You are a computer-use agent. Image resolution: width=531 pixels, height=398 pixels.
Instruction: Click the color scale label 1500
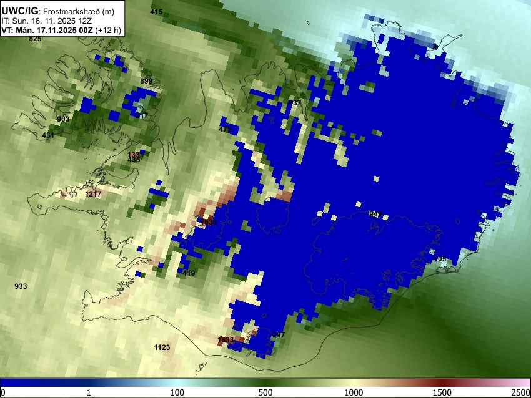click(442, 392)
